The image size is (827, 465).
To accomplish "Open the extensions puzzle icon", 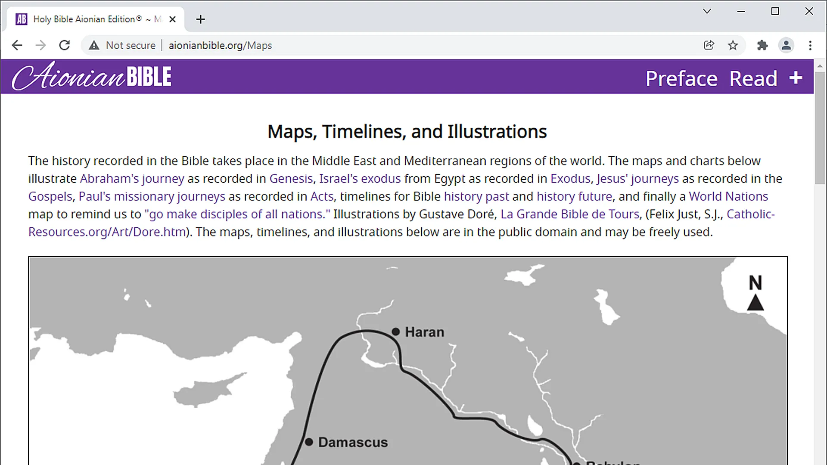I will tap(762, 45).
